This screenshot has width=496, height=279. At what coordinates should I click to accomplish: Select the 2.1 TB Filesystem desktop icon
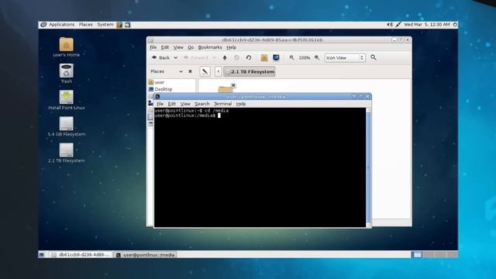click(x=67, y=153)
